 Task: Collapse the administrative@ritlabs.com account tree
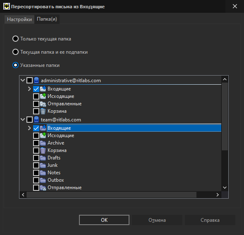tap(23, 81)
